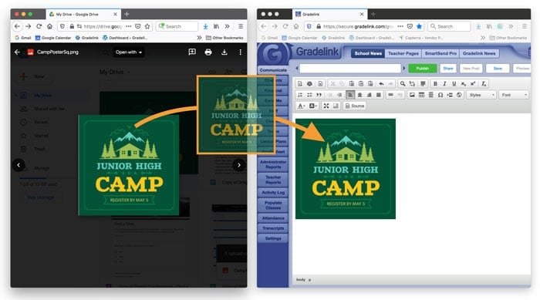540x300 pixels.
Task: Toggle Underline formatting in Gradelink editor
Action: [x=454, y=84]
